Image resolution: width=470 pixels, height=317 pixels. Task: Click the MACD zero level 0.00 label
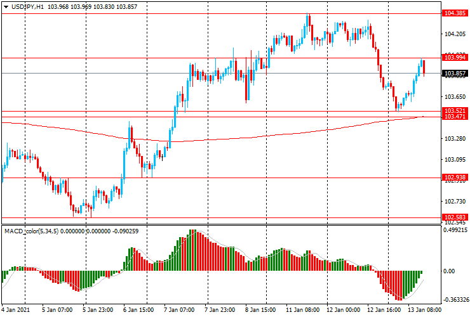pyautogui.click(x=448, y=271)
